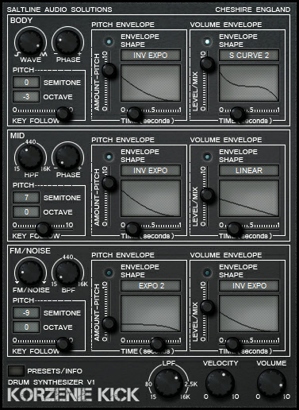
Task: Open the BODY volume S CURVE 2 shape selector
Action: 249,56
